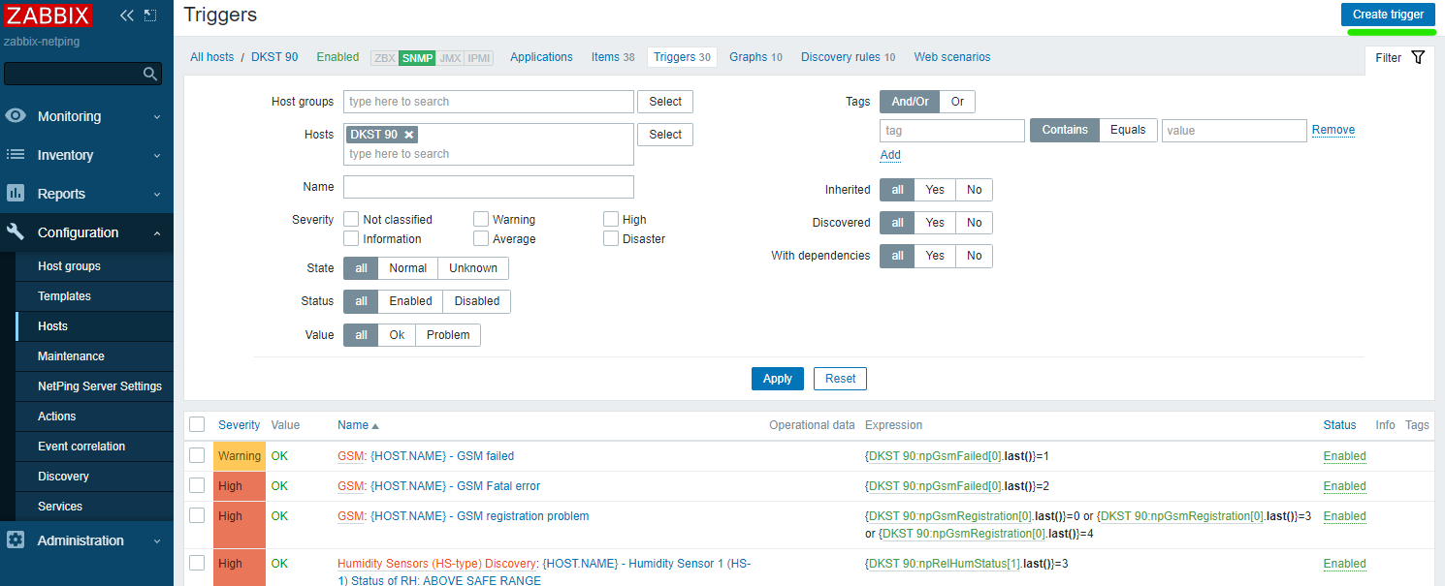This screenshot has width=1445, height=586.
Task: Expand the Monitoring menu chevron
Action: click(x=157, y=116)
